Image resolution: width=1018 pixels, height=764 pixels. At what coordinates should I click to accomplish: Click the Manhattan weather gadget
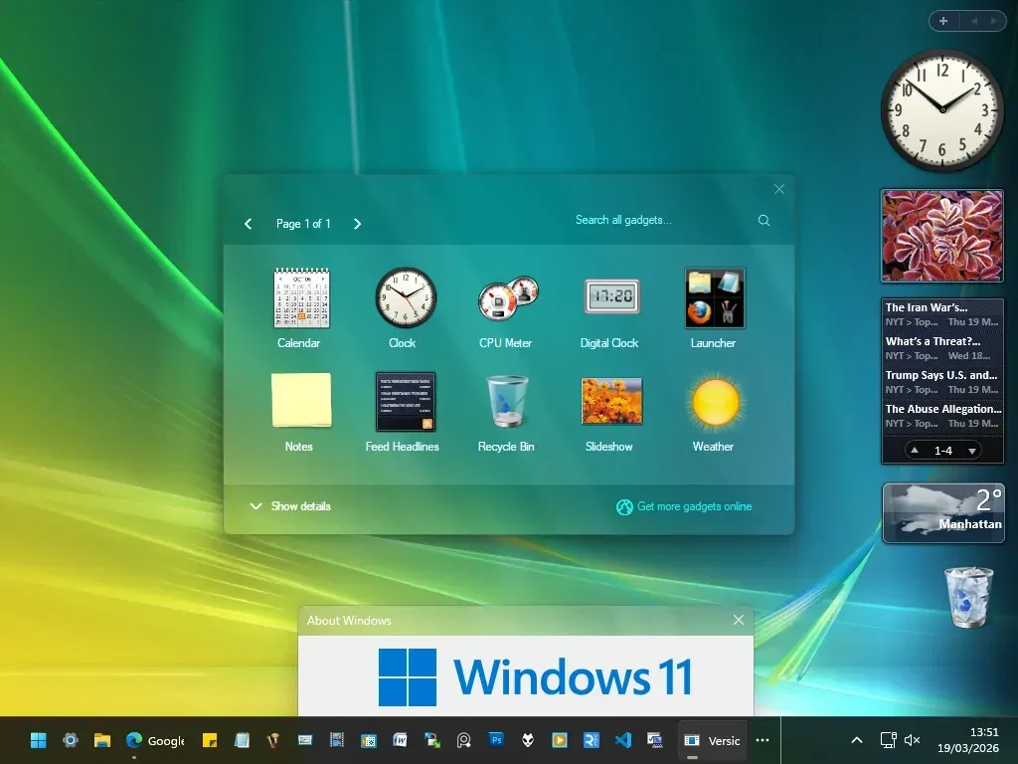pyautogui.click(x=943, y=512)
